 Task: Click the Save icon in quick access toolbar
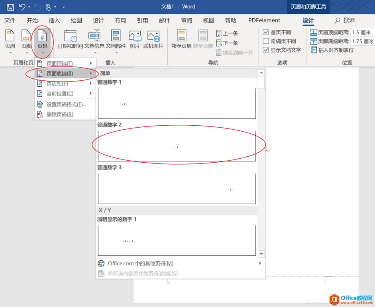10,7
